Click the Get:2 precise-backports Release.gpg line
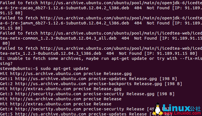Viewport: 202px width, 116px height. click(x=91, y=84)
